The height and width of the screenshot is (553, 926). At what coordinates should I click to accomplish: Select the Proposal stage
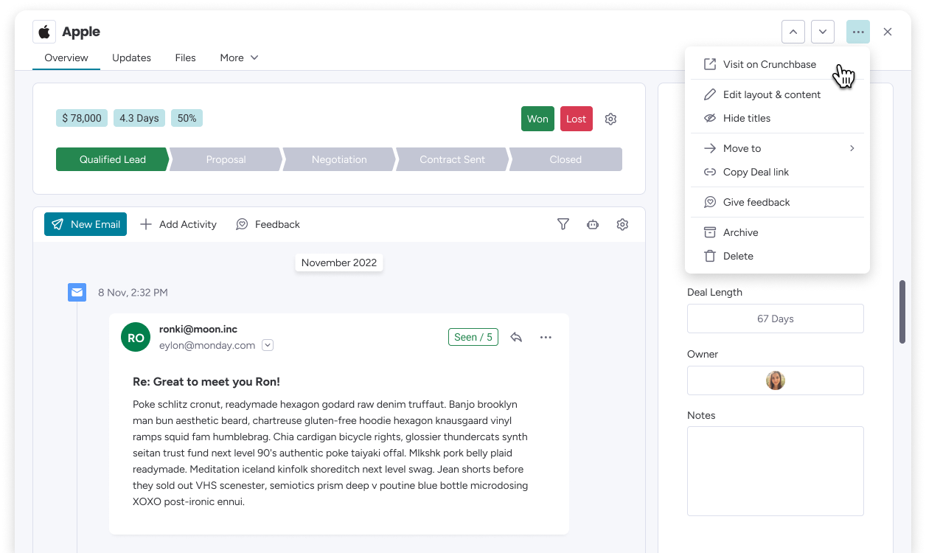coord(226,159)
